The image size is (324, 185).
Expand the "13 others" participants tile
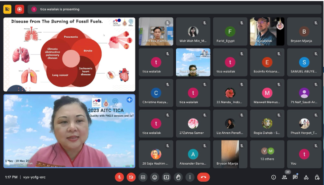pos(267,154)
